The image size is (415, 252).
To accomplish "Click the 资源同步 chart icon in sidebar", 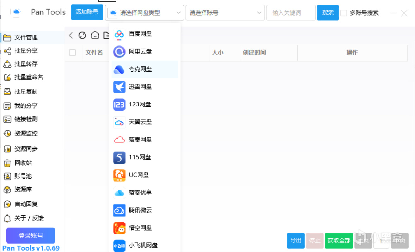I will click(x=7, y=149).
